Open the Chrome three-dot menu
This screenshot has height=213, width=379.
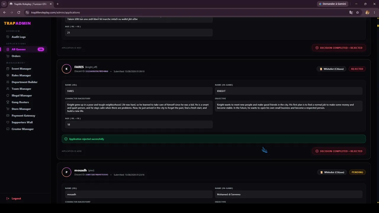coord(374,12)
